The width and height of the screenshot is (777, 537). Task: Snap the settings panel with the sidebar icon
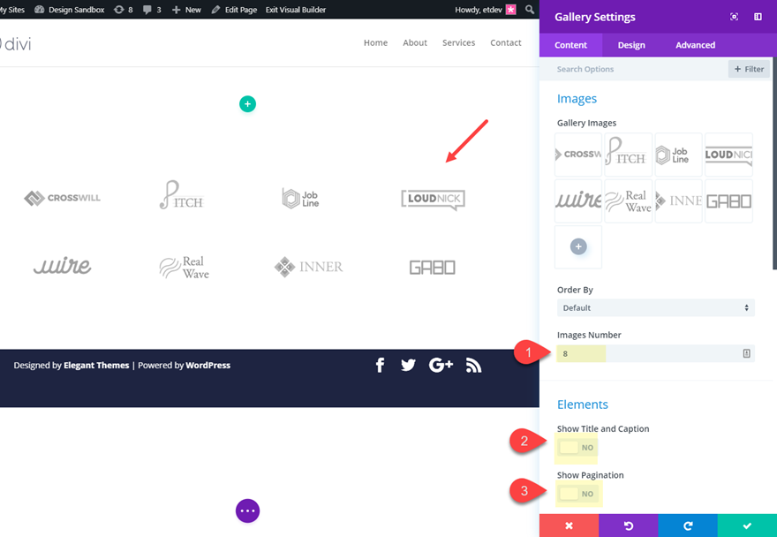[758, 17]
